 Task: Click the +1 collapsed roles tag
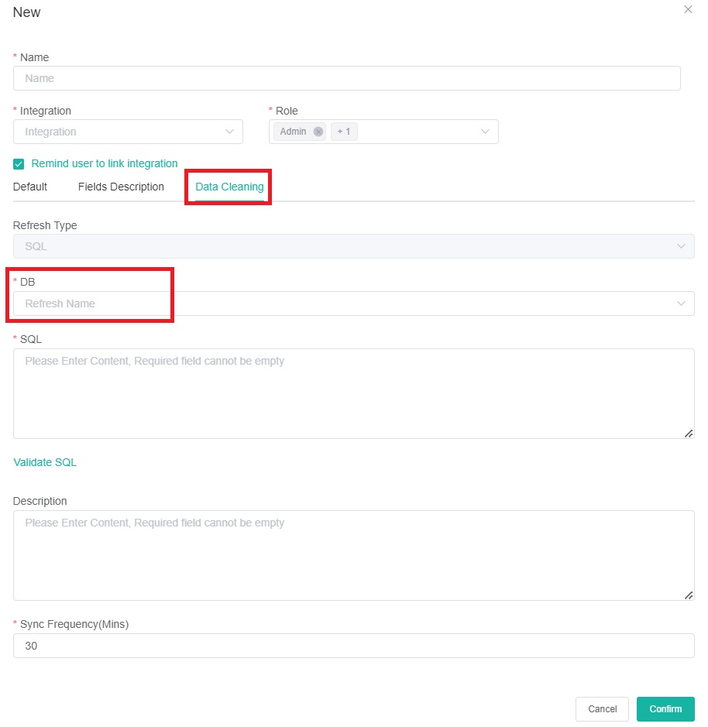(342, 131)
